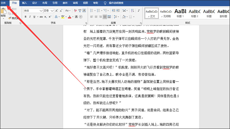Click the Decrease Font Size icon
Screen dimensions: 230x129
[61, 11]
